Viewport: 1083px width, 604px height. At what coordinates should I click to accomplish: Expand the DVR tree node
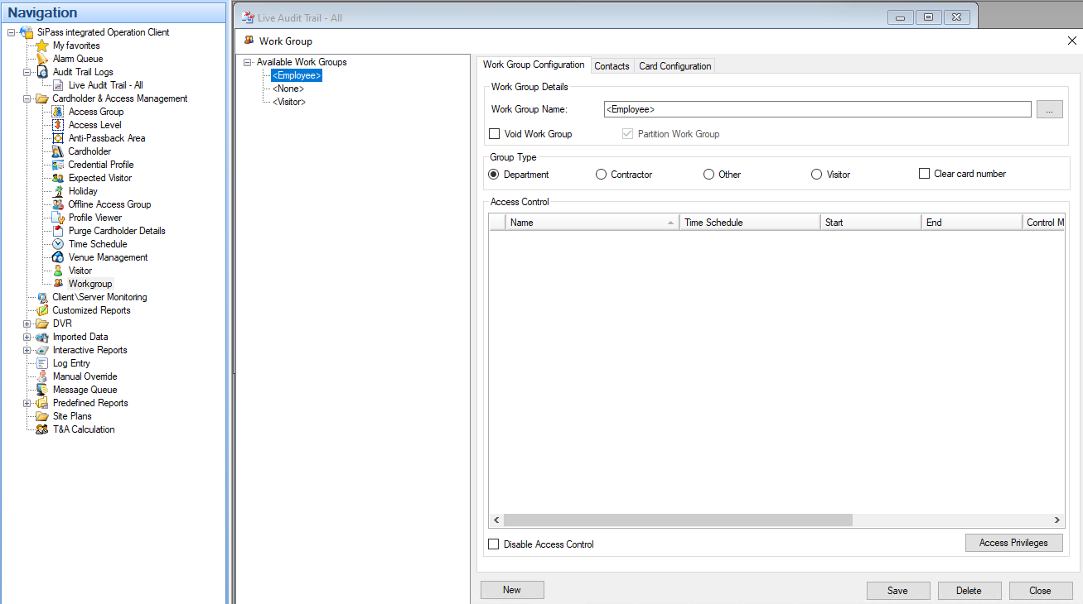tap(27, 324)
